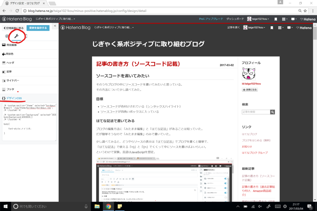Click the apps grid icon in the header
Image resolution: width=317 pixels, height=211 pixels.
coord(284,19)
